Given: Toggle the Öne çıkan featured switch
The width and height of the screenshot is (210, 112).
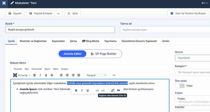Looking at the screenshot, I should coord(179,85).
